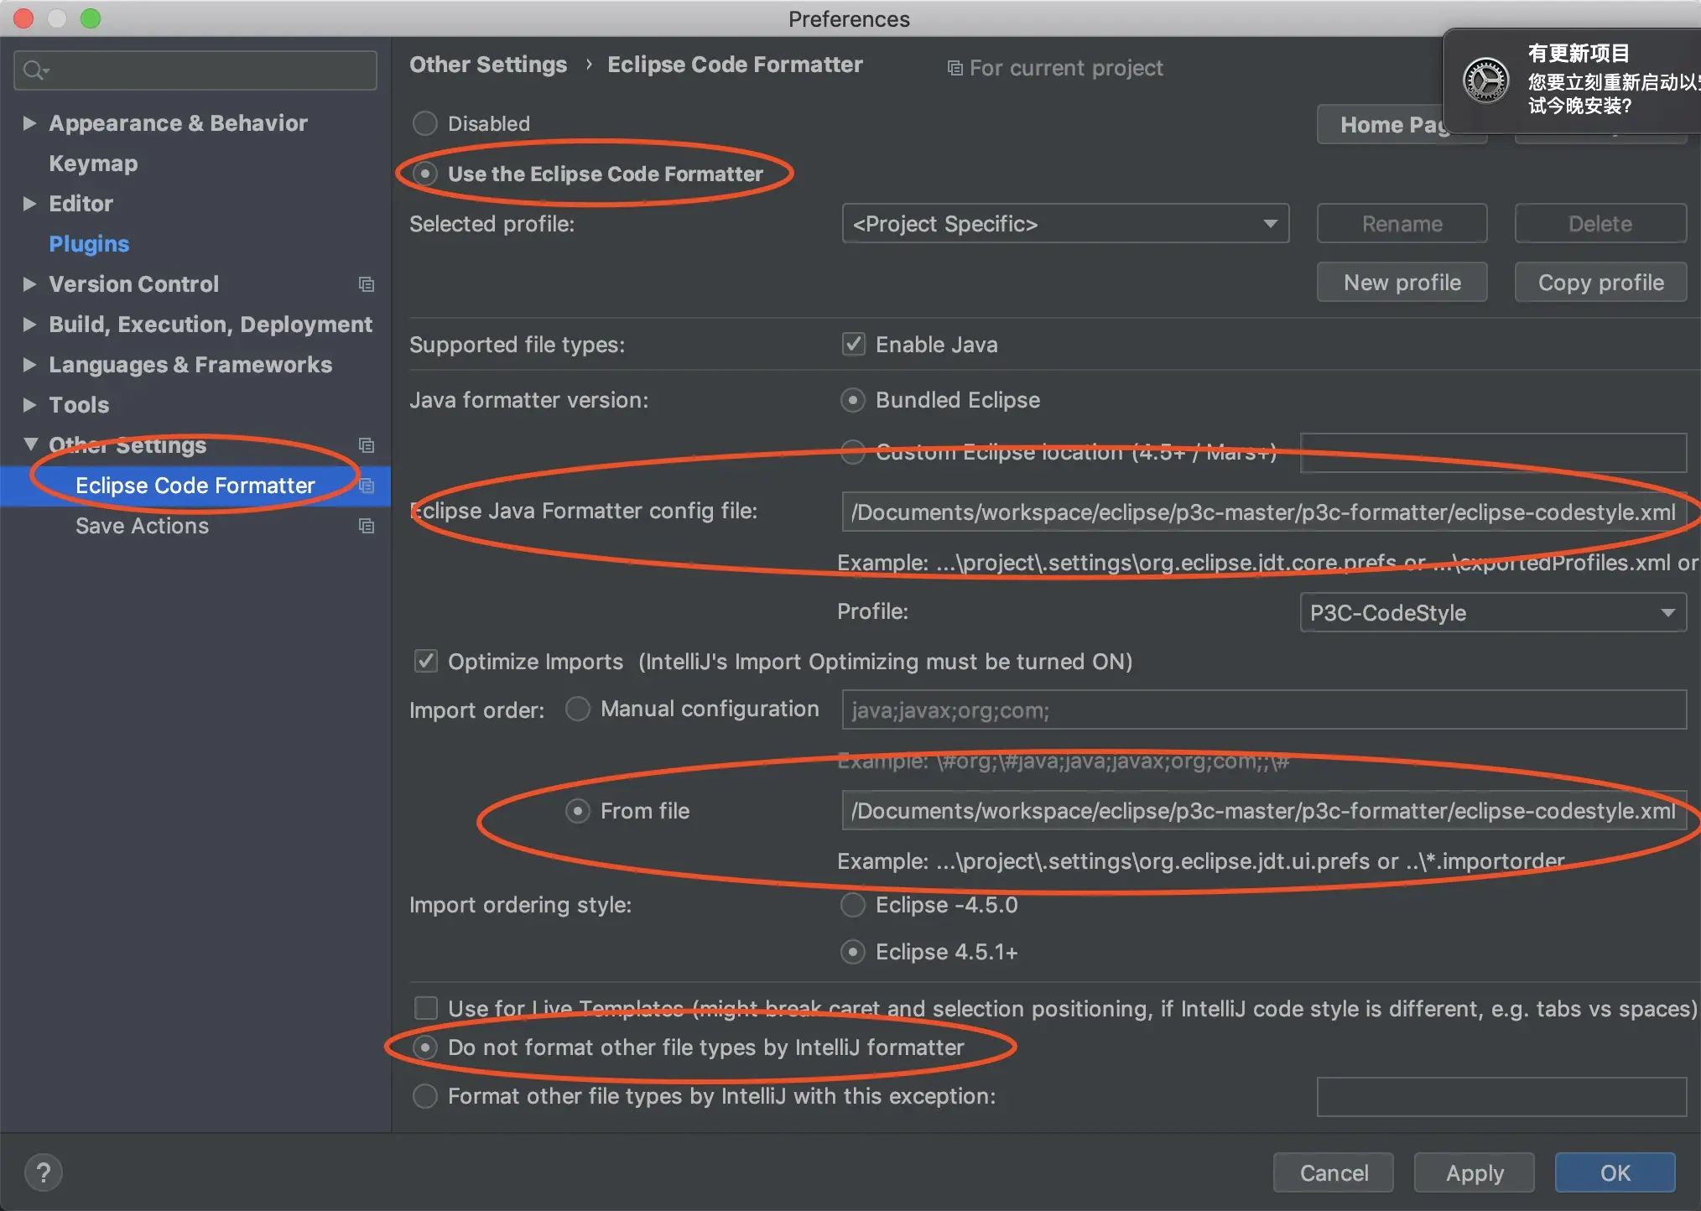The height and width of the screenshot is (1211, 1701).
Task: Click the Eclipse Java Formatter config file field
Action: [x=1262, y=512]
